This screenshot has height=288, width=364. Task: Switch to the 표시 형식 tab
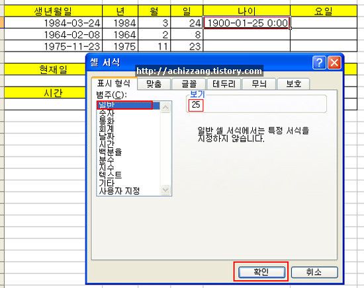point(114,83)
